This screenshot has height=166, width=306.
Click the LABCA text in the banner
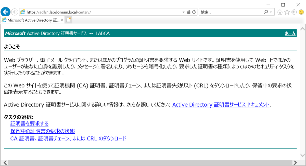[103, 33]
